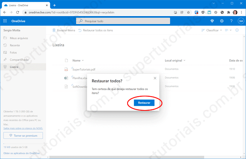
Task: Confirm restore with the Restaurar button
Action: pyautogui.click(x=144, y=103)
